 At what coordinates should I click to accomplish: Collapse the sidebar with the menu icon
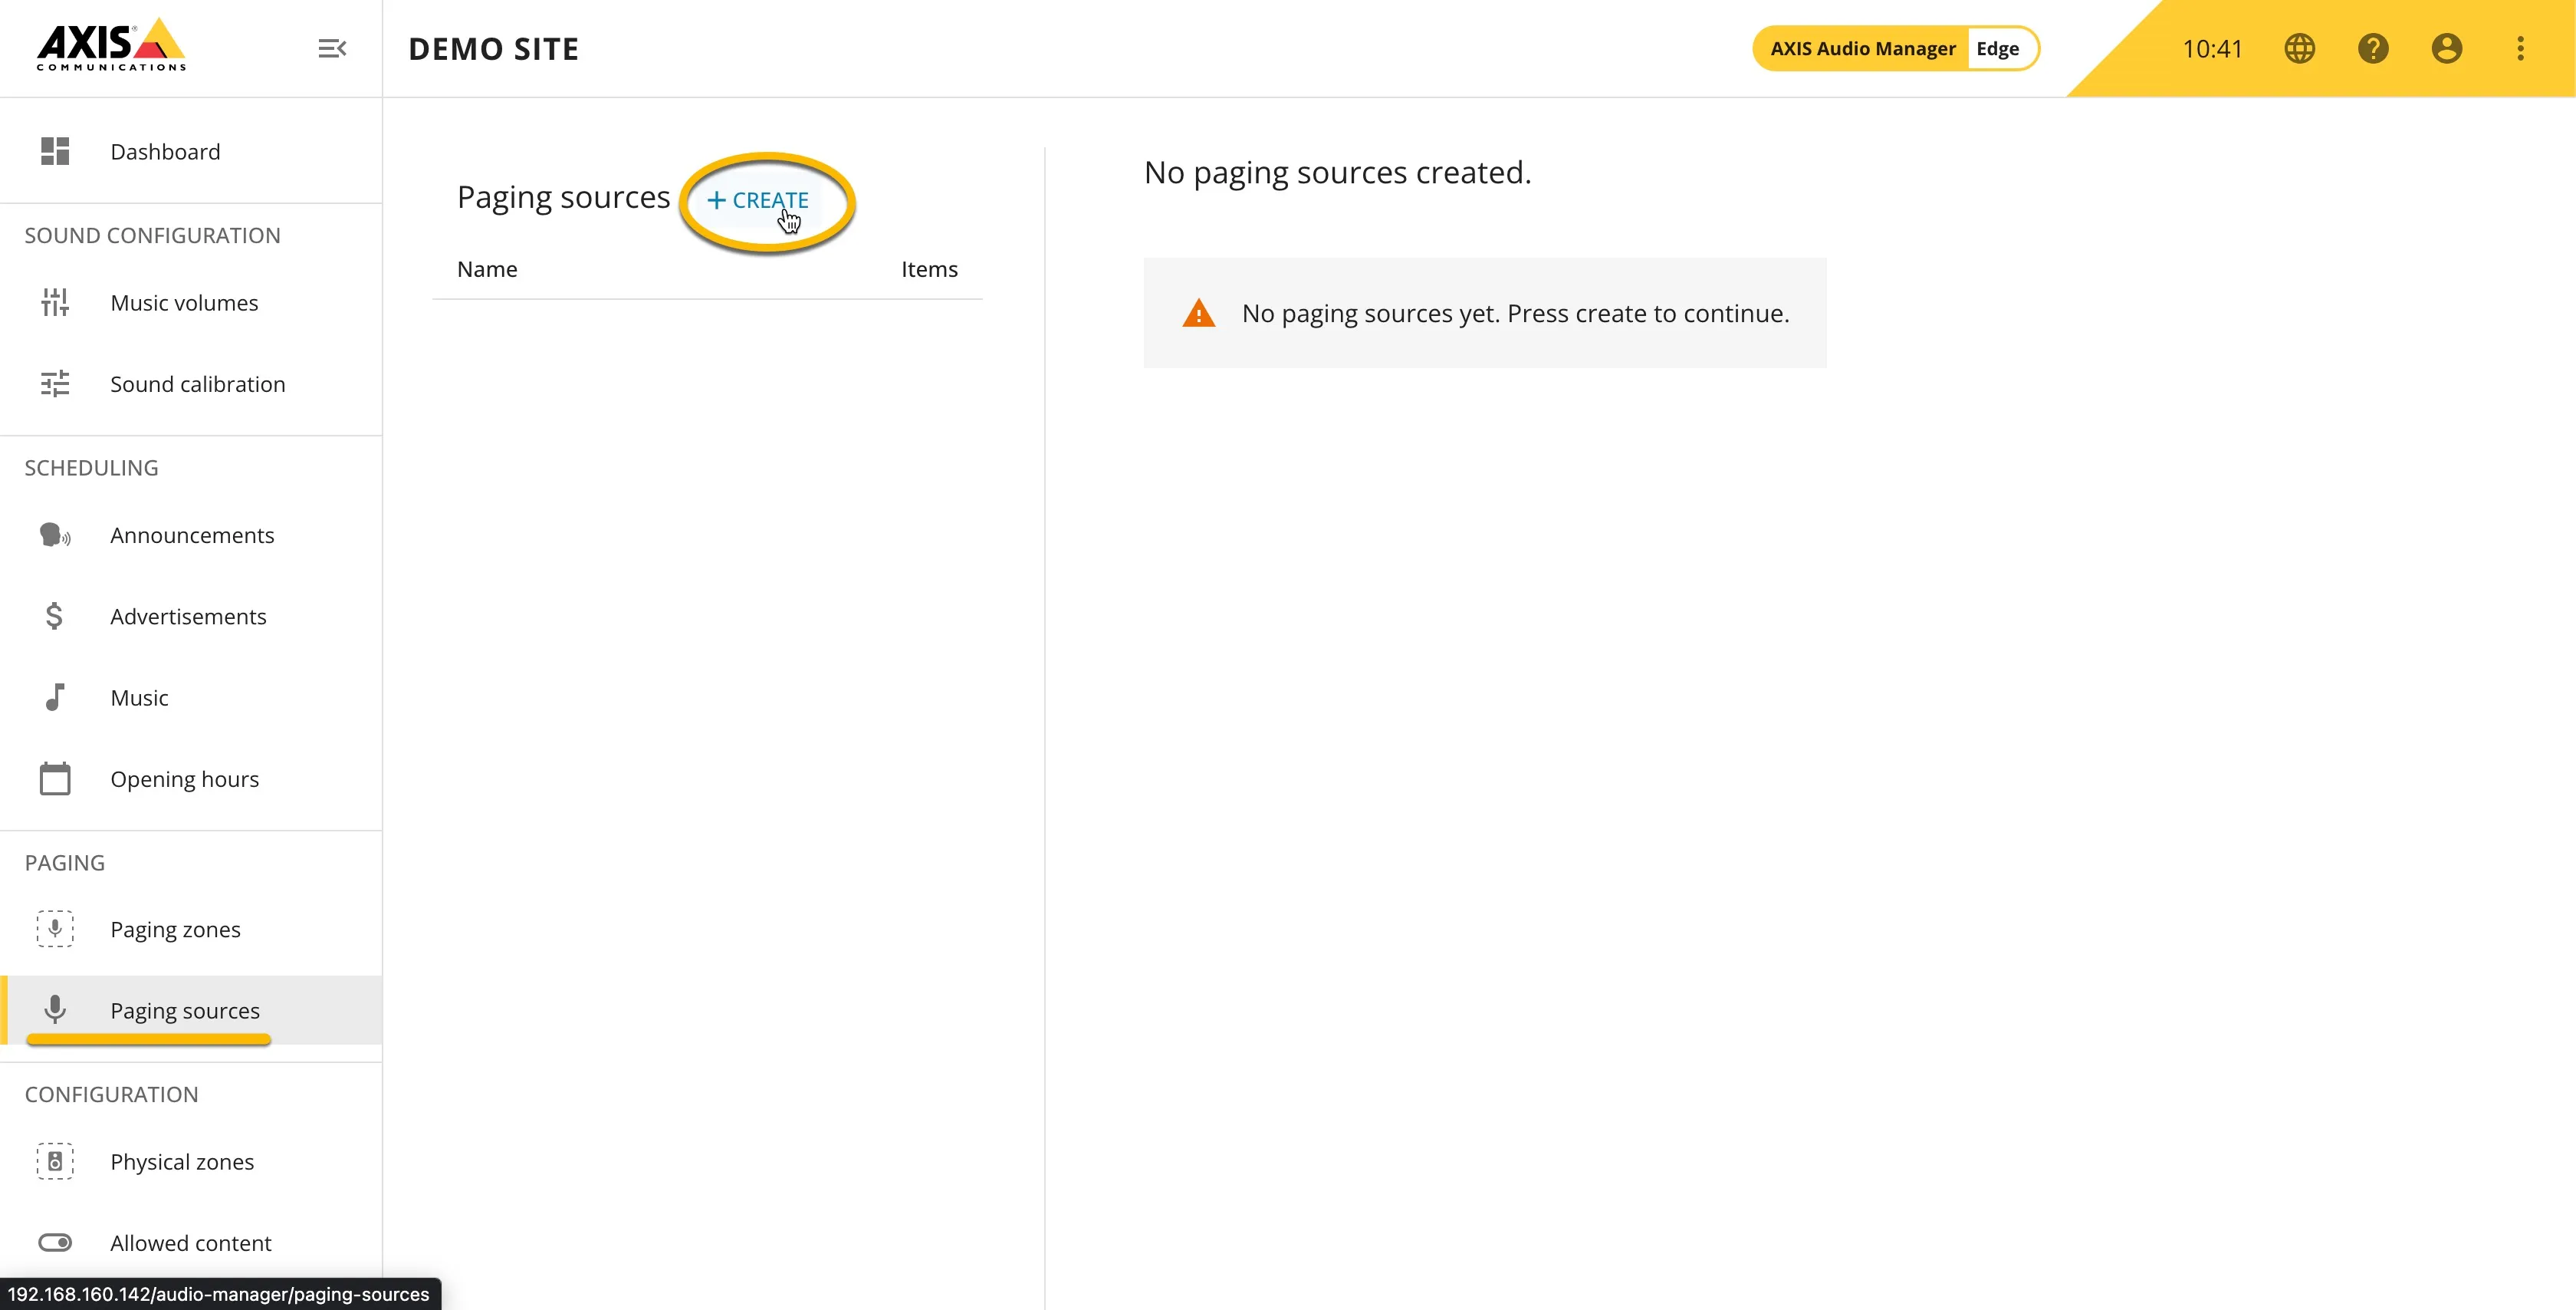coord(332,48)
